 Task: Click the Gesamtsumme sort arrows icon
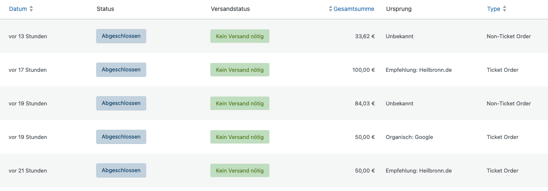pyautogui.click(x=330, y=9)
